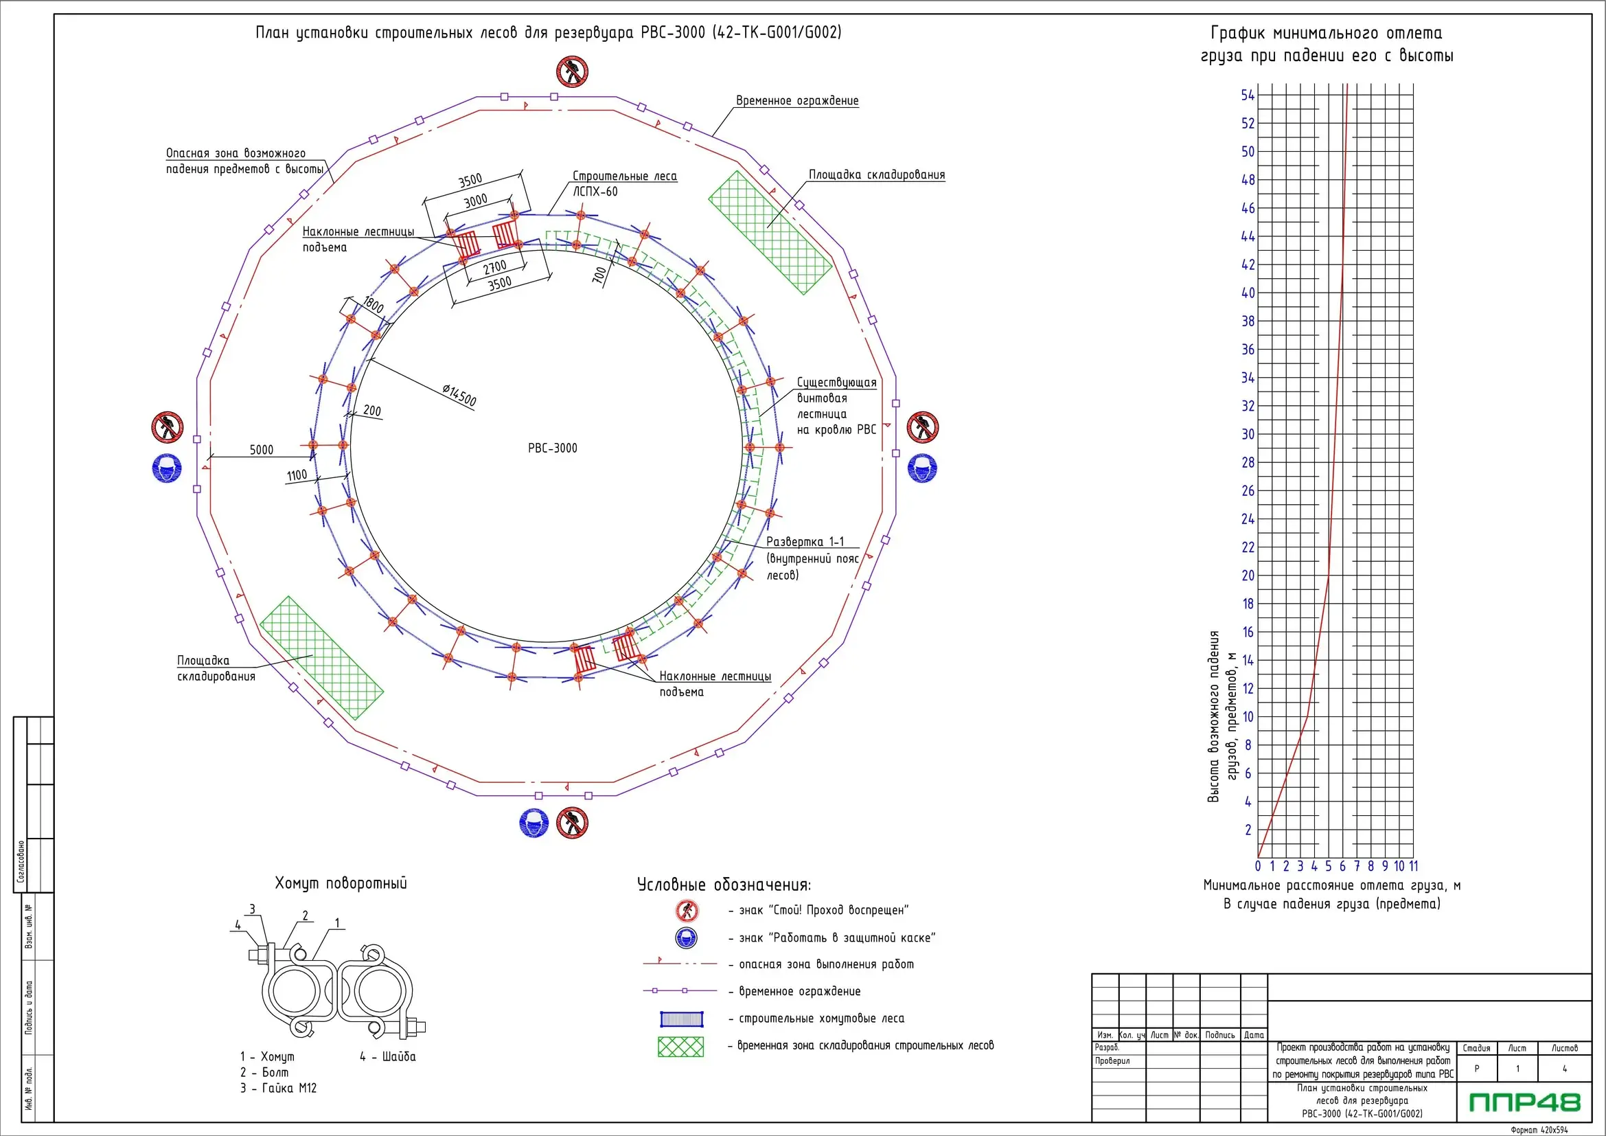
Task: Click the helmet sign left of the tank
Action: (166, 468)
